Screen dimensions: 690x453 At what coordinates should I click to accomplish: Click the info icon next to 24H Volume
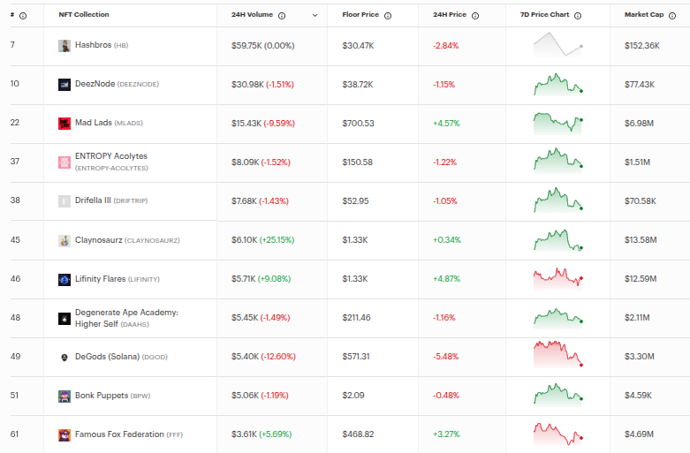tap(282, 16)
